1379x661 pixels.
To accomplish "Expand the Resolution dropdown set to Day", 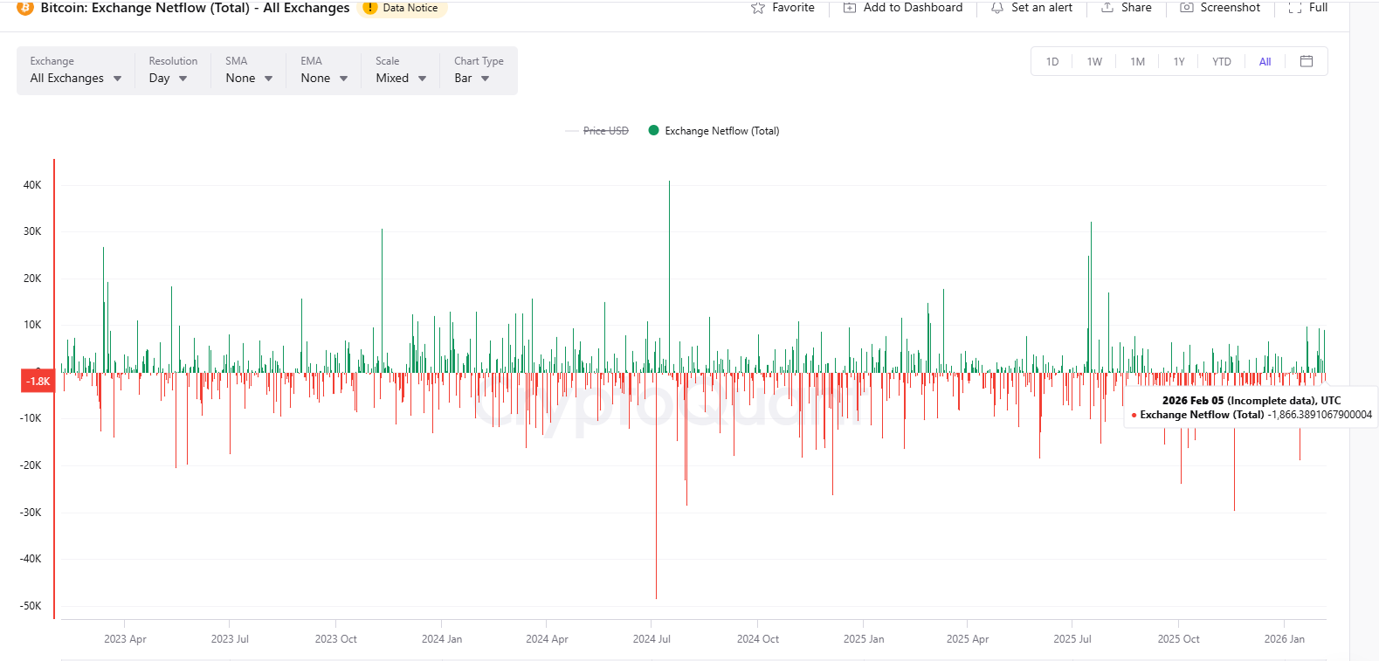I will click(x=168, y=78).
